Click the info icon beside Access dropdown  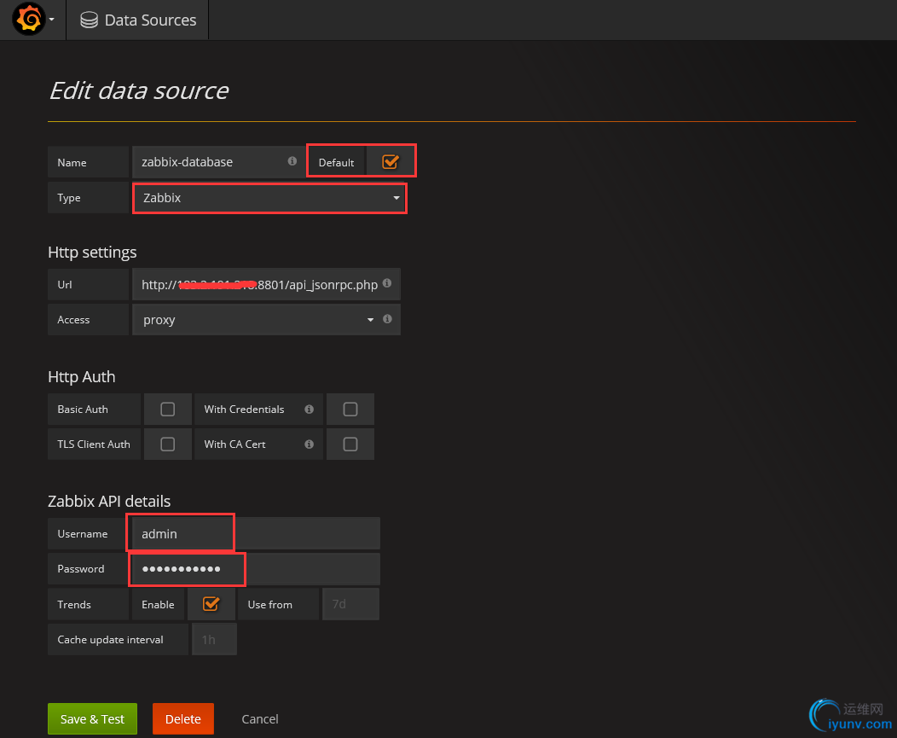click(387, 319)
